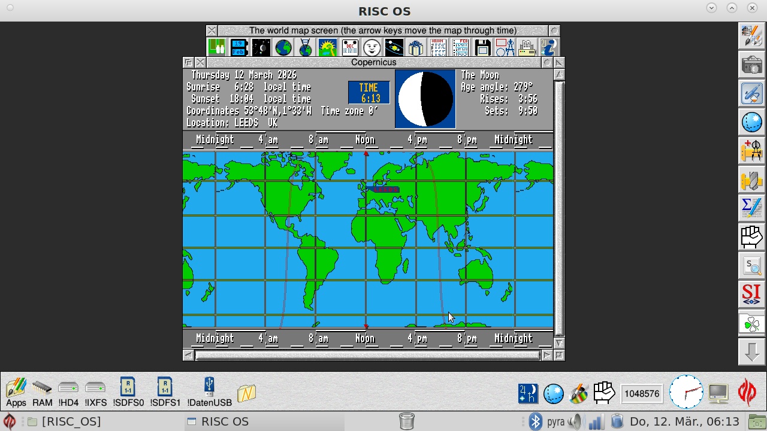Open the info help icon in toolbar

549,47
